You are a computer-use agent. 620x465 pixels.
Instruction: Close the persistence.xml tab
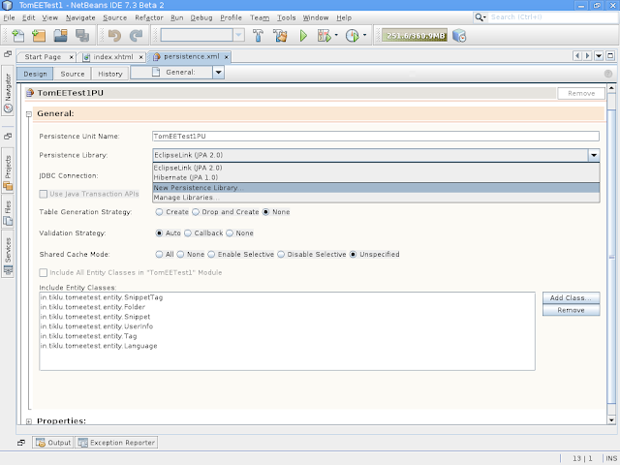[226, 57]
